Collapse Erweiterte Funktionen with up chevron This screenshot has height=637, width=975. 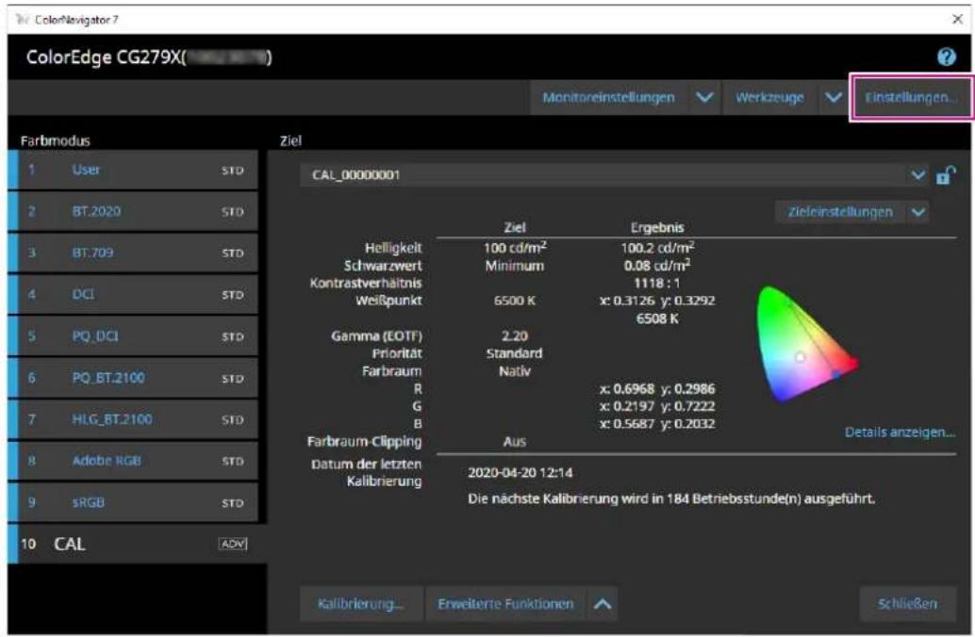tap(603, 604)
